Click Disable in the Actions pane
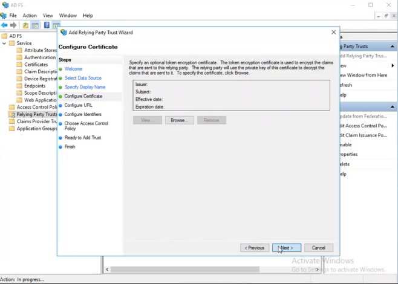Screen dimensions: 398x284 point(346,145)
